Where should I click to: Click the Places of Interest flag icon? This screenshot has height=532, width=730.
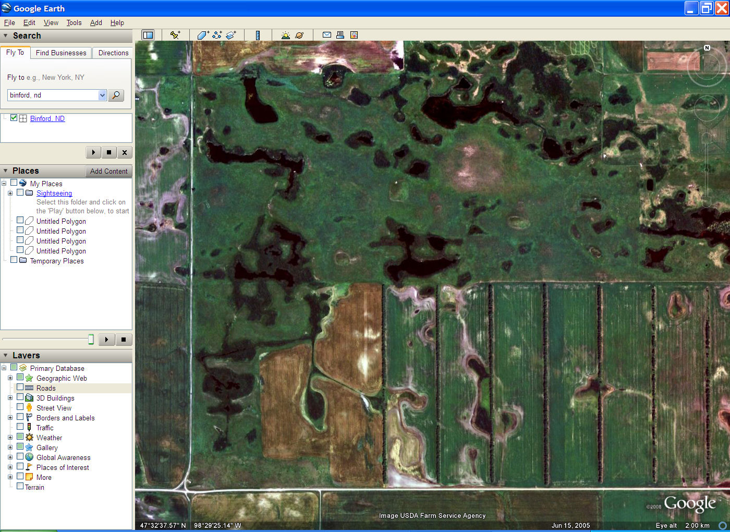29,467
